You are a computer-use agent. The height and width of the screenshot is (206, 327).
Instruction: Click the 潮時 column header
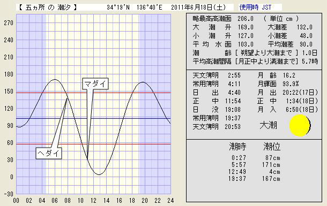pos(237,147)
